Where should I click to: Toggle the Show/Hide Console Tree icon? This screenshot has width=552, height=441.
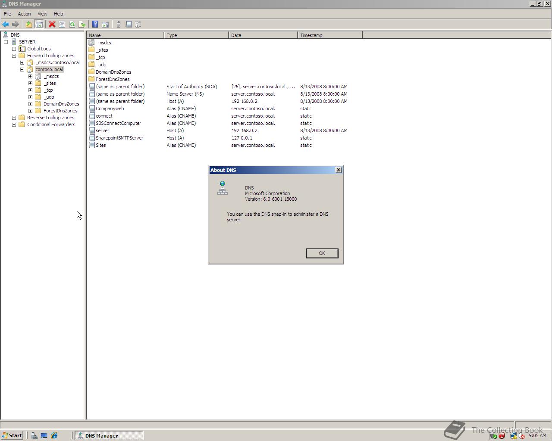[x=39, y=25]
